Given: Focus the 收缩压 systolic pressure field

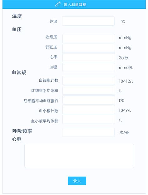Looking at the screenshot, I should pos(89,38).
